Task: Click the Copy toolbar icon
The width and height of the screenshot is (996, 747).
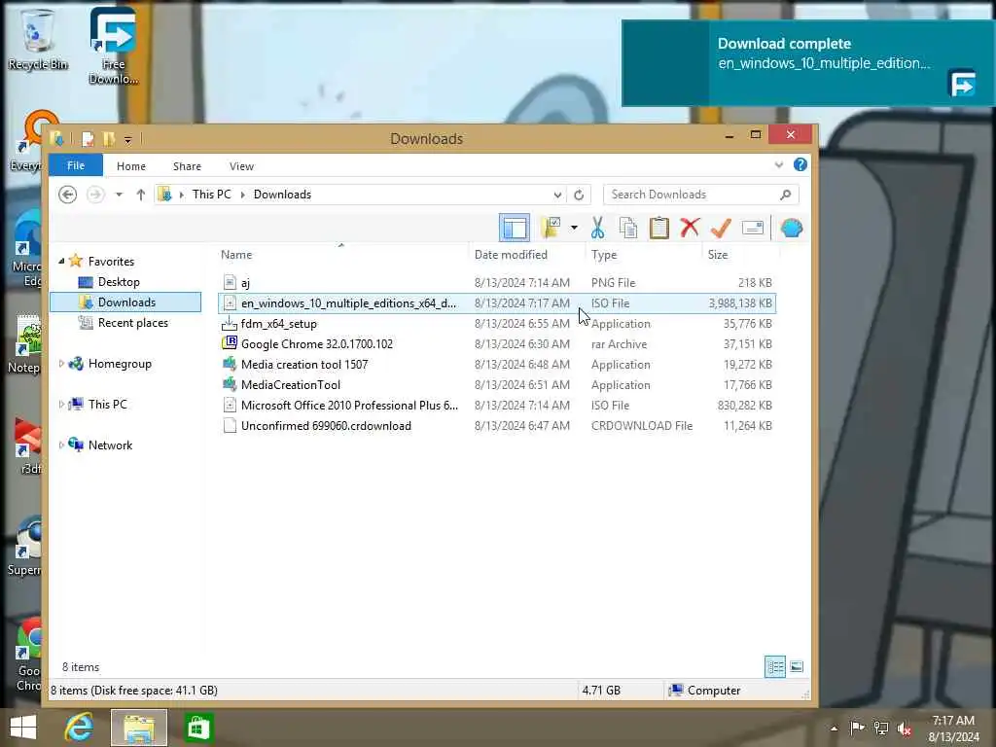Action: click(628, 228)
